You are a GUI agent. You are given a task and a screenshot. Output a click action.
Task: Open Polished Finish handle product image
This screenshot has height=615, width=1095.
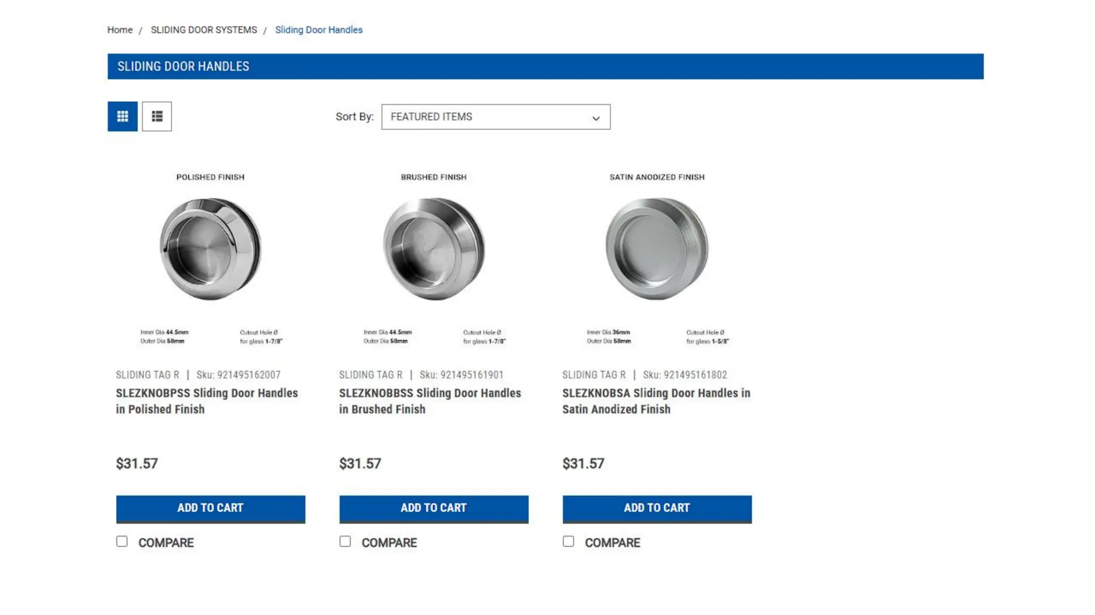(x=211, y=259)
